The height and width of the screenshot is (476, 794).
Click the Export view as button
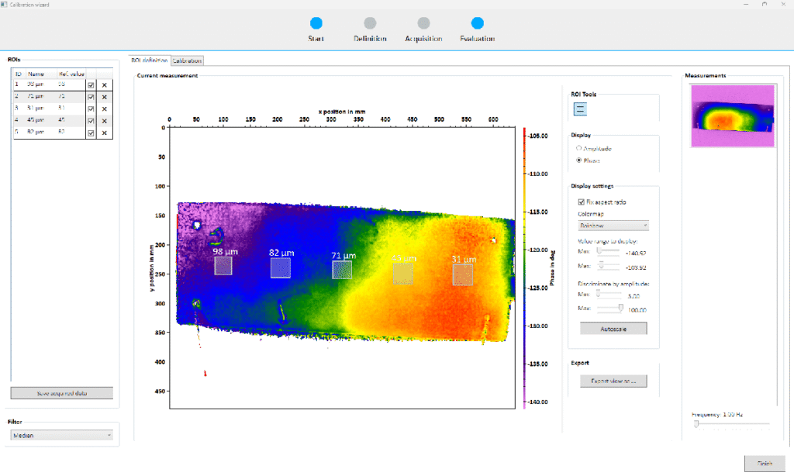[613, 381]
